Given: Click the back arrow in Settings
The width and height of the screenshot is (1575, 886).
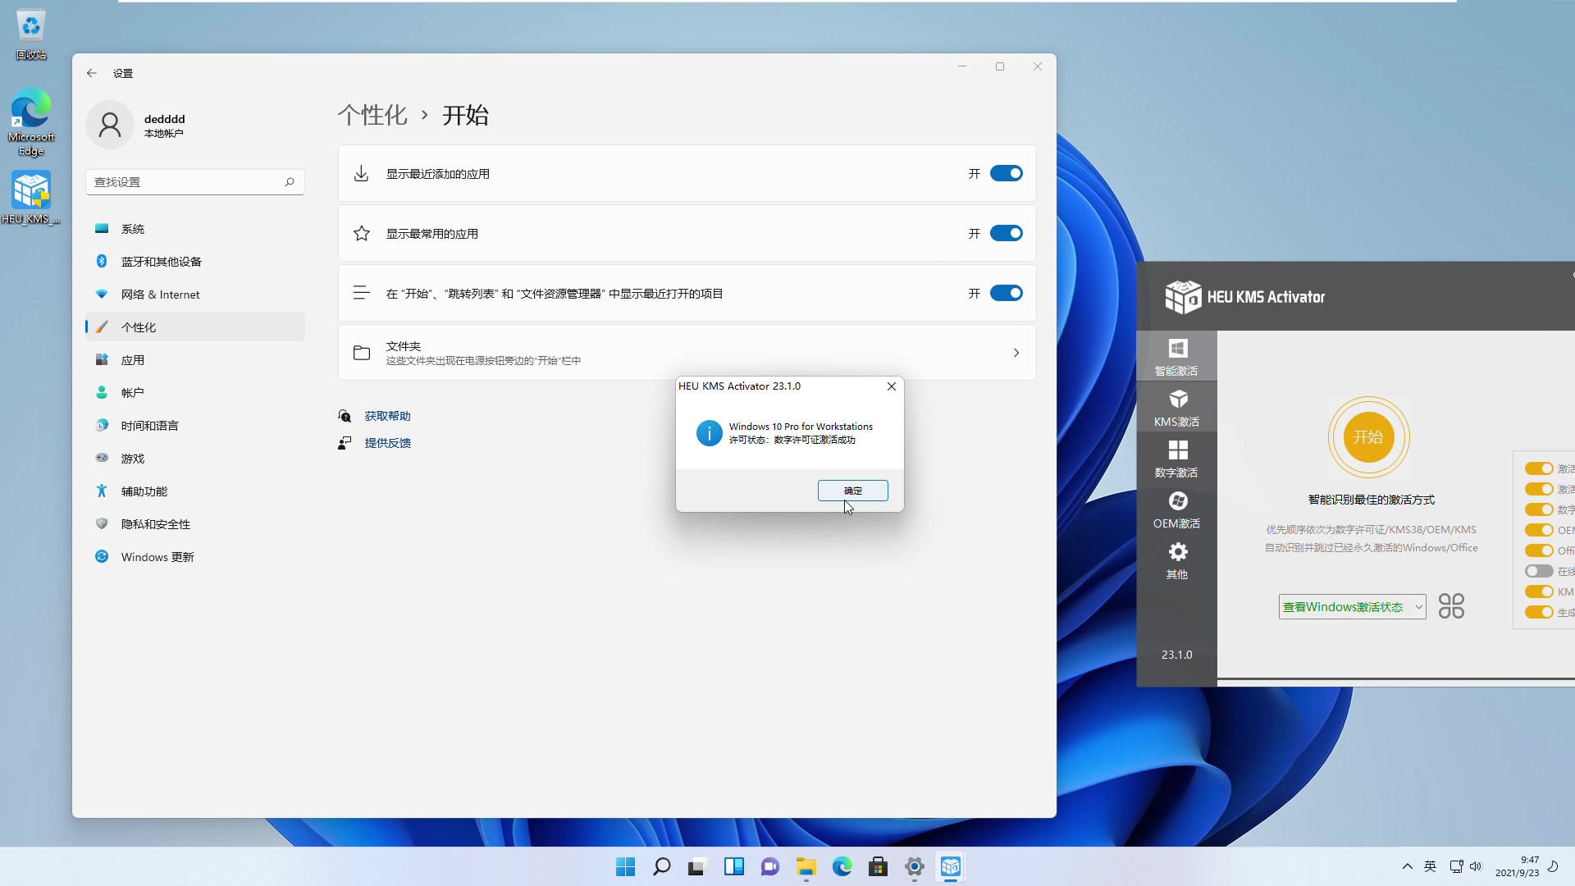Looking at the screenshot, I should [91, 73].
